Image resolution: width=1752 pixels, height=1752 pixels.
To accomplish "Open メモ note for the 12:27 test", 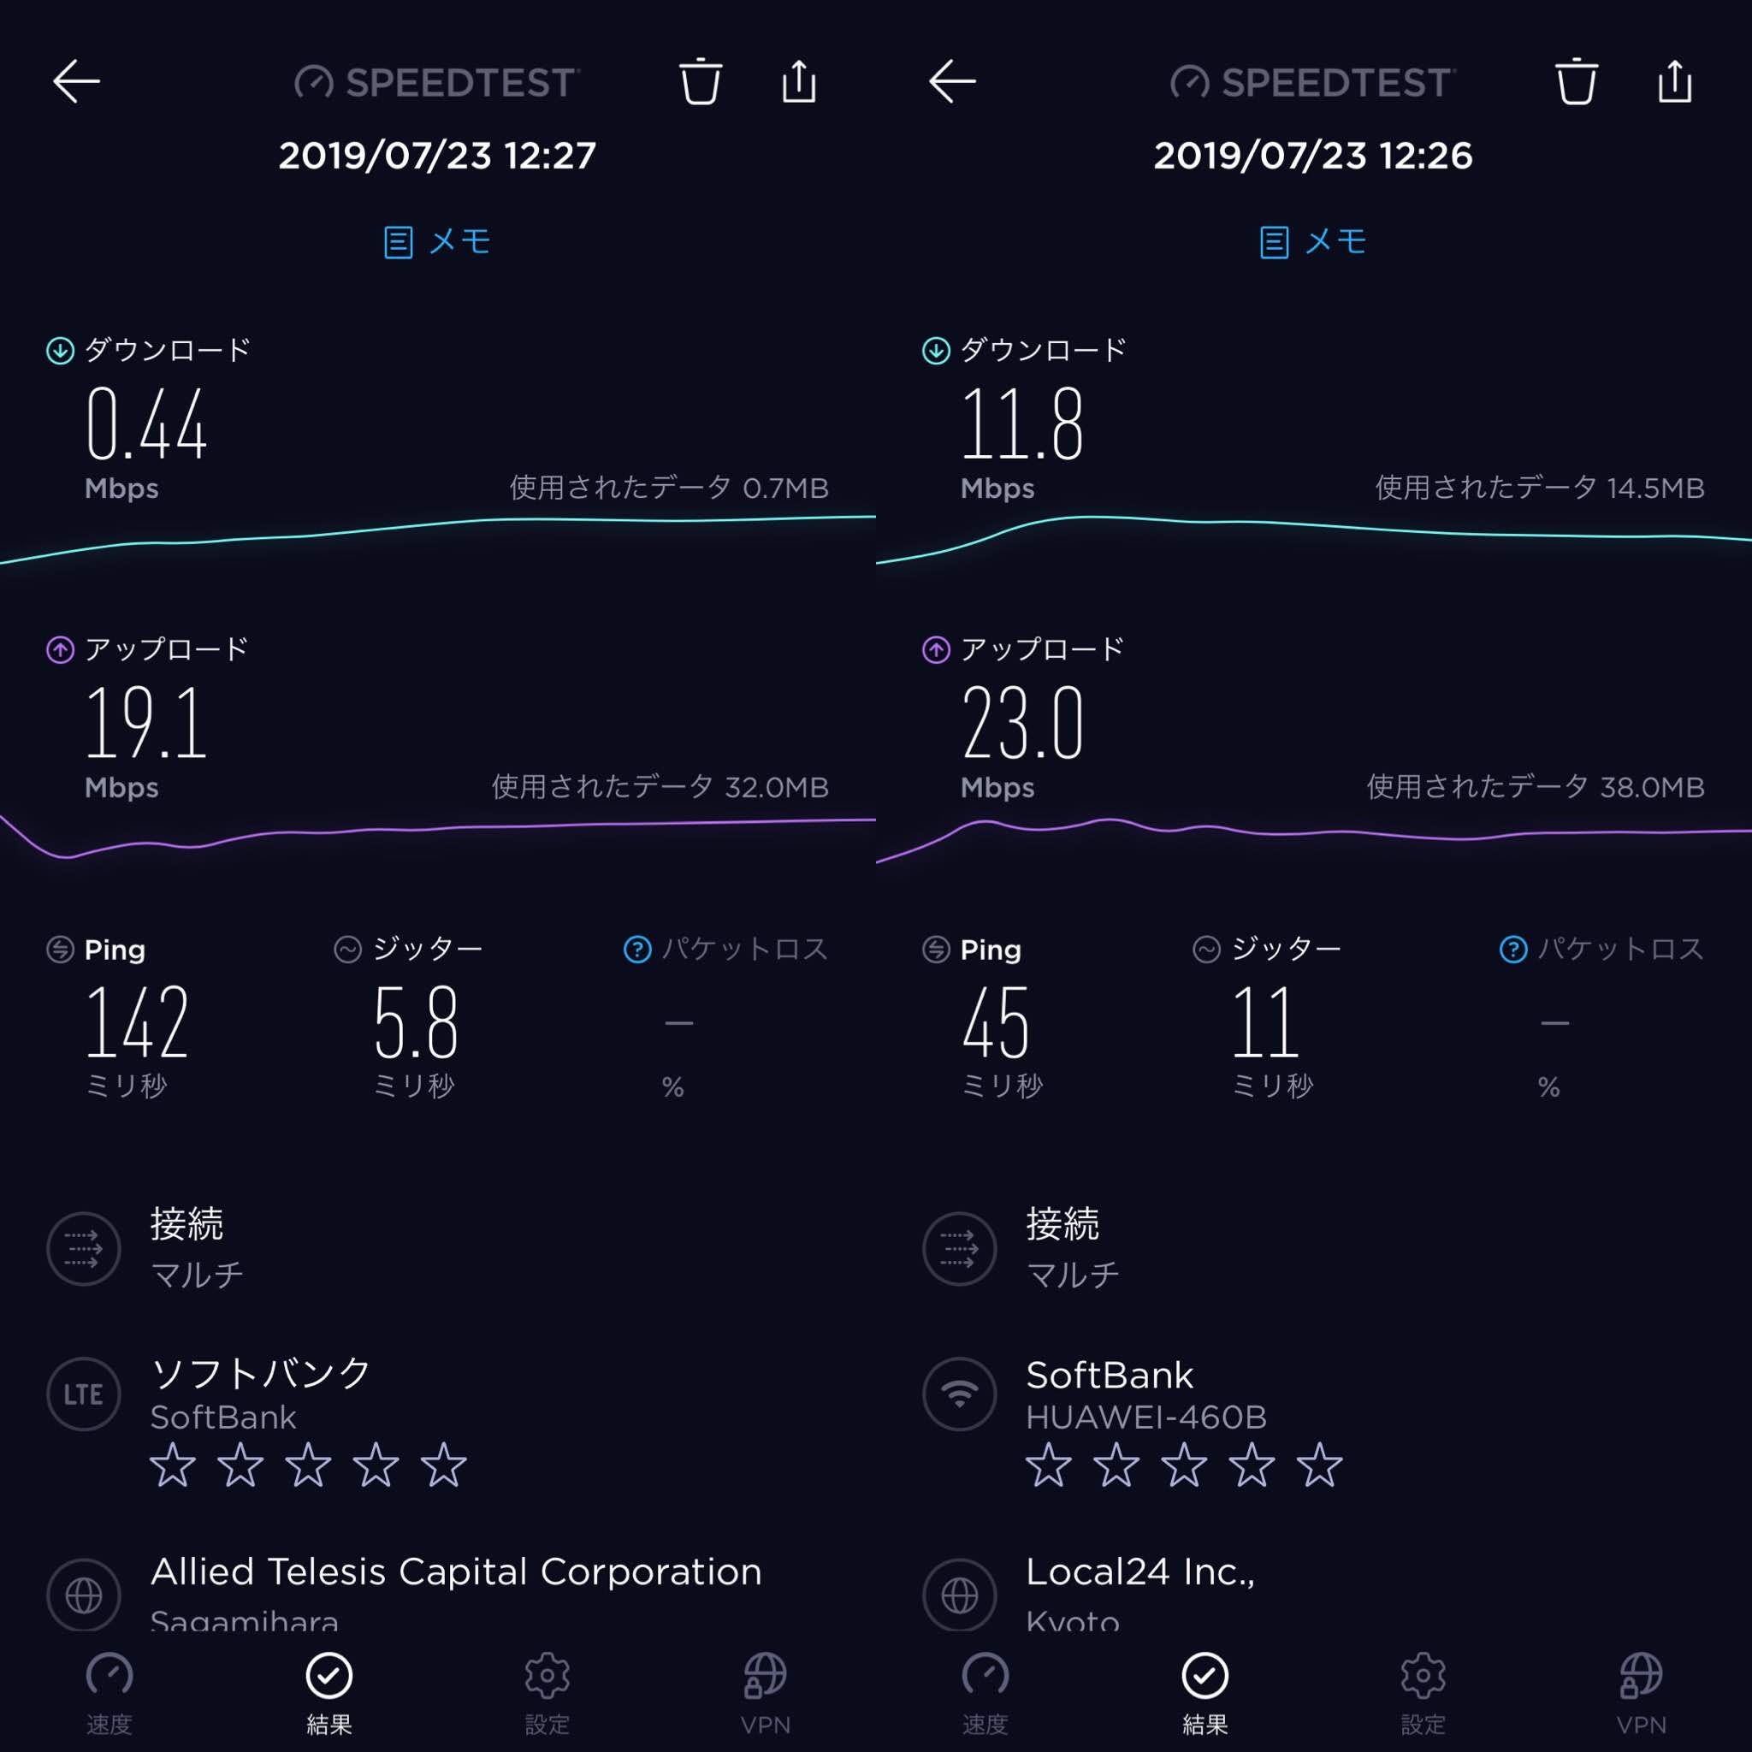I will 437,241.
